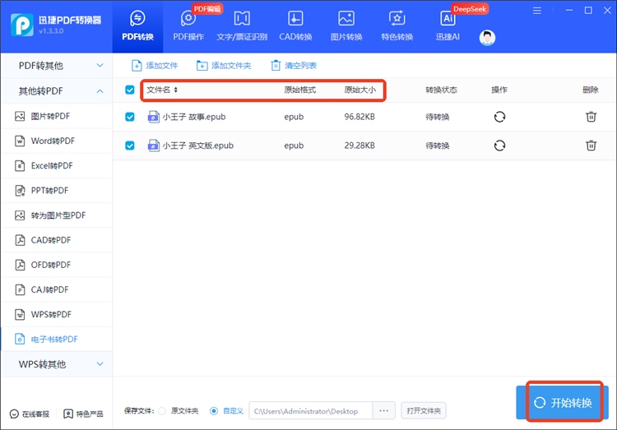Click file name 小王子 故事.epub
This screenshot has height=430, width=617.
pos(194,117)
